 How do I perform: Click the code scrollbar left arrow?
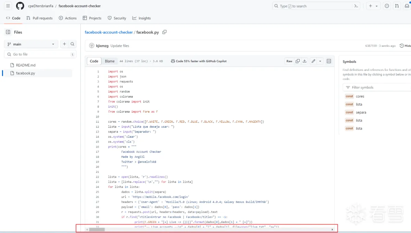87,230
